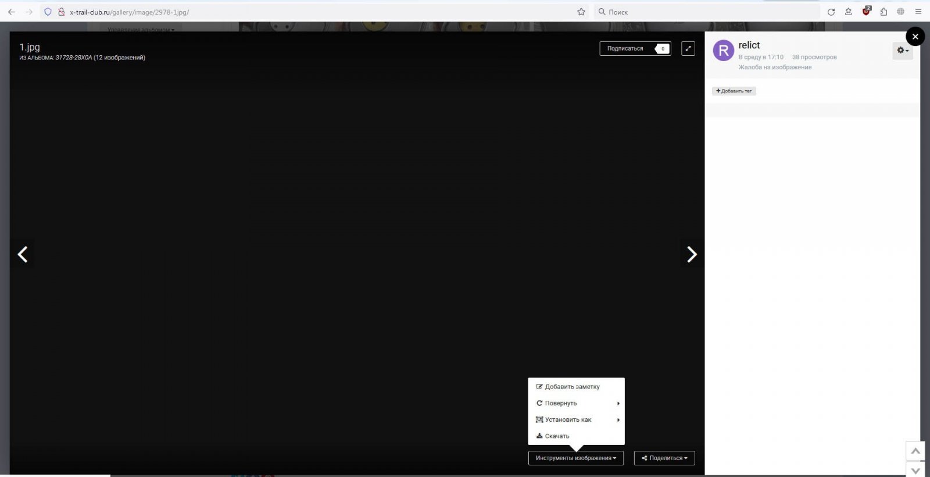Viewport: 930px width, 477px height.
Task: Click the relict user avatar
Action: (x=723, y=51)
